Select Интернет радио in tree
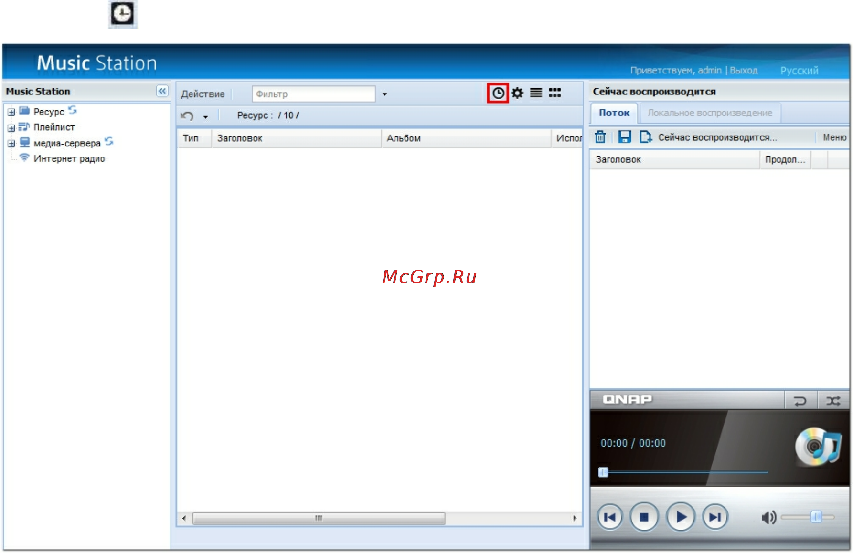This screenshot has width=853, height=553. coord(69,158)
